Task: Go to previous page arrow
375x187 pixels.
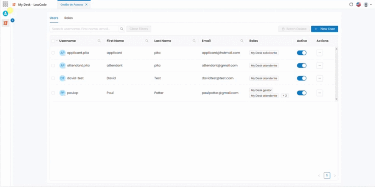Action: 319,176
